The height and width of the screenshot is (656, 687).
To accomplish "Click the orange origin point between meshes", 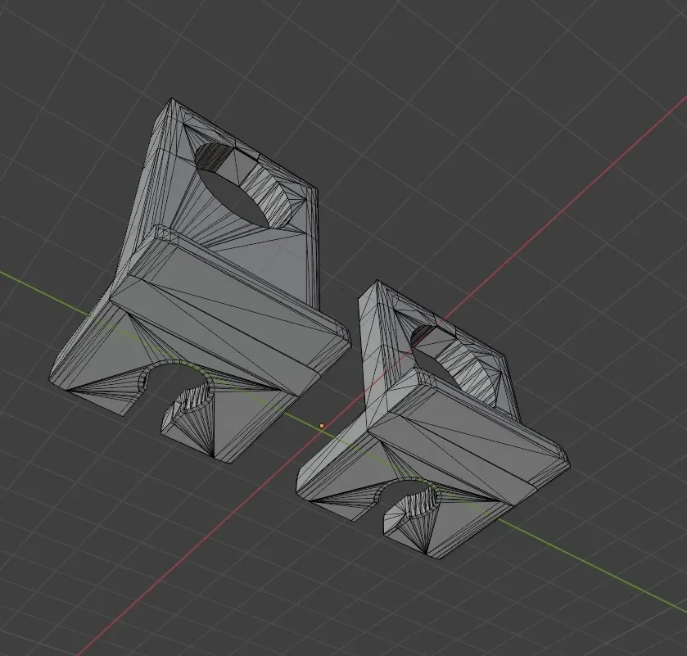I will pyautogui.click(x=322, y=426).
